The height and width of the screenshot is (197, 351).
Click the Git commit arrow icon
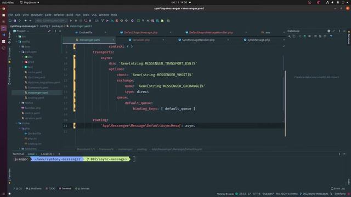click(107, 21)
